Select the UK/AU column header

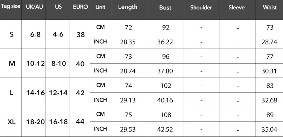[x=35, y=7]
